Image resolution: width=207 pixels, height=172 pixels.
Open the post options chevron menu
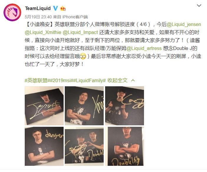[199, 6]
